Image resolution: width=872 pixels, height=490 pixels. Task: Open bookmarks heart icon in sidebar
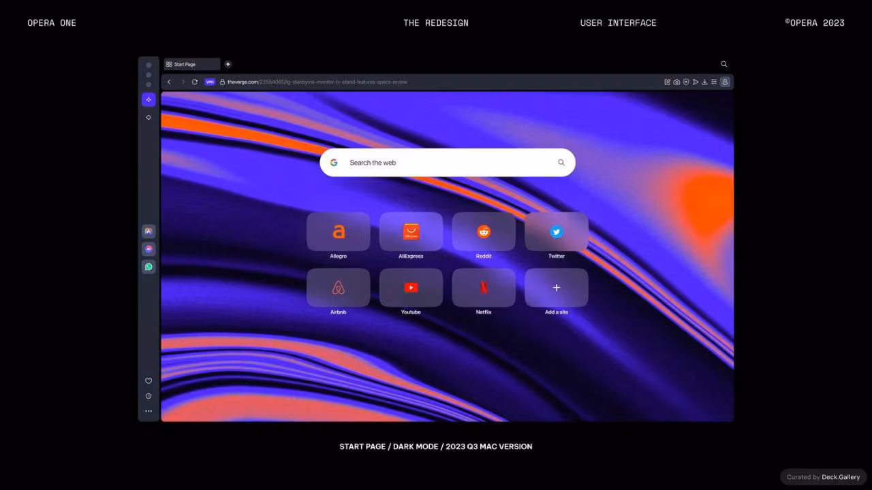click(149, 381)
